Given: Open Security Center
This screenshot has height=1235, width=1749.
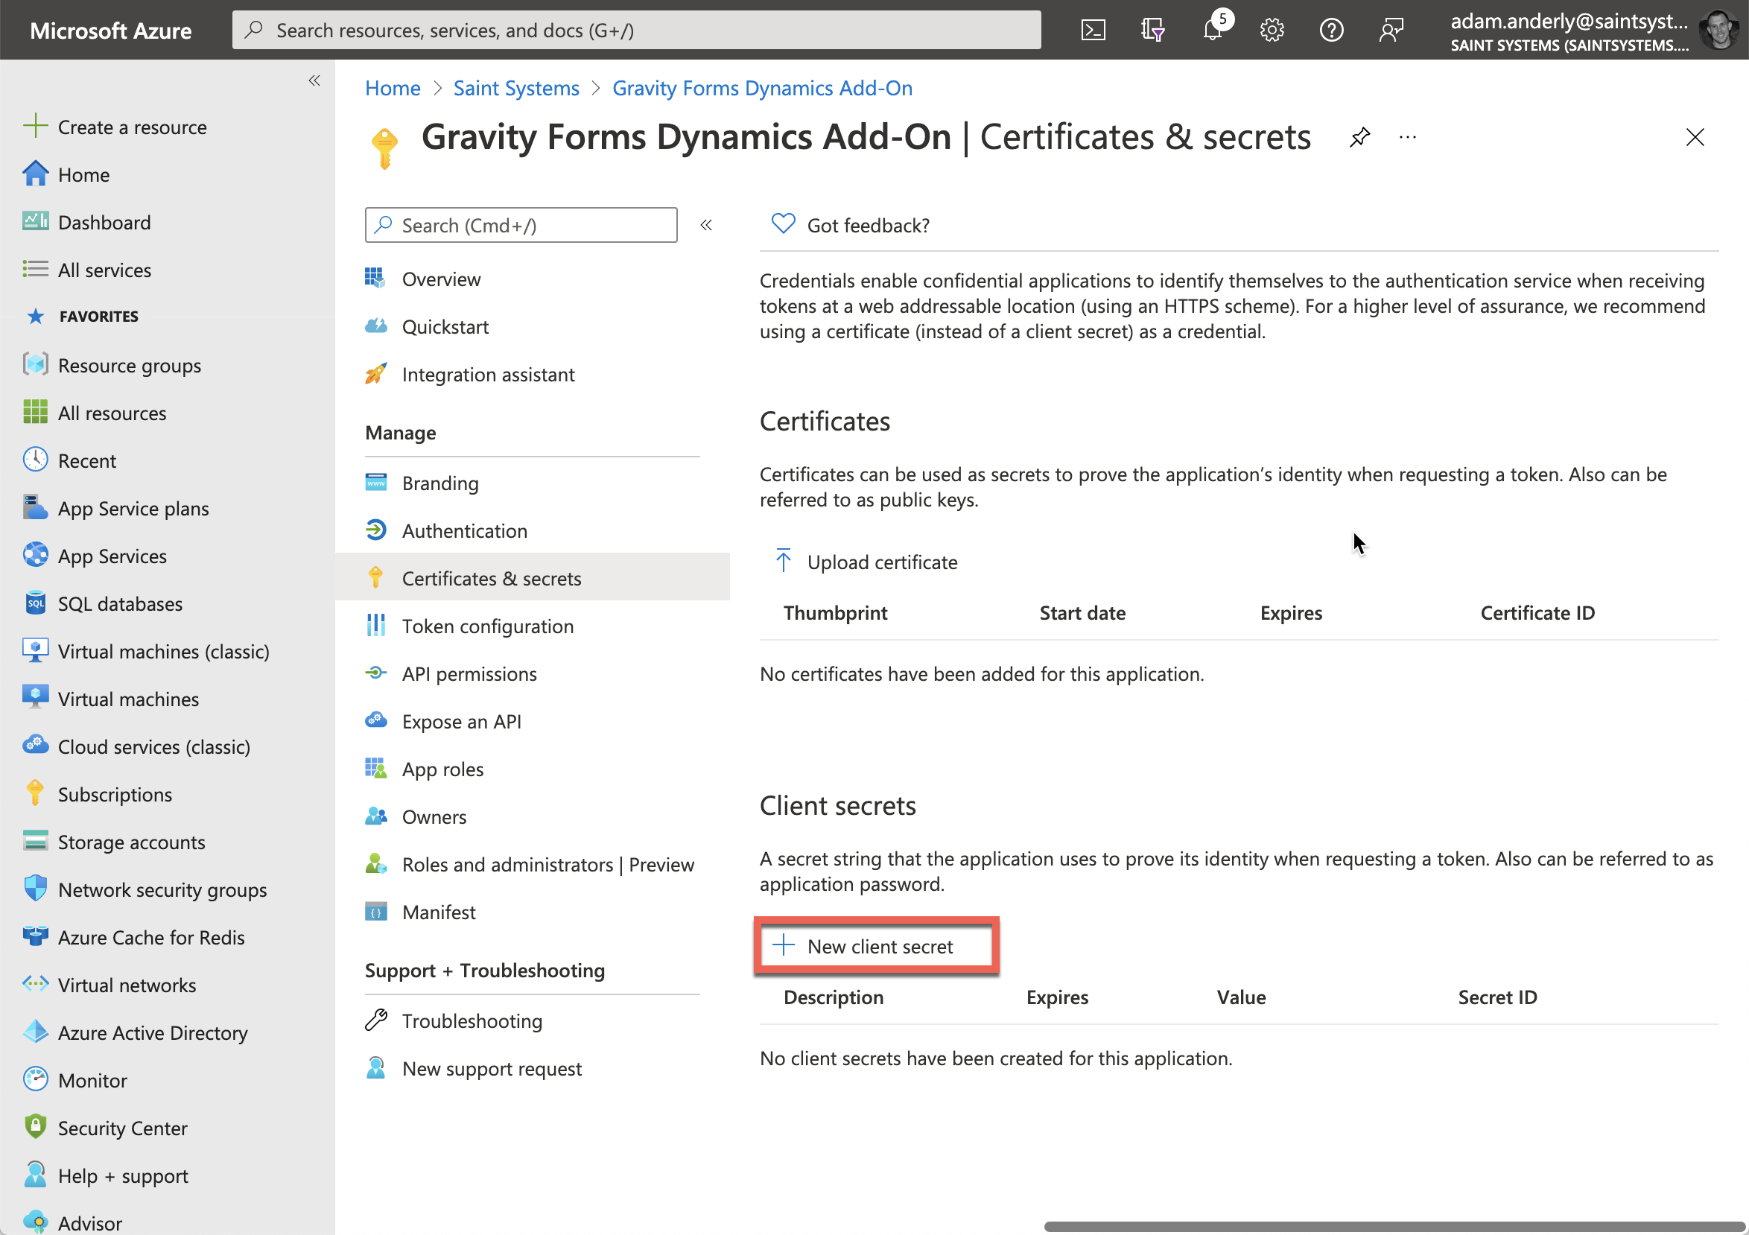Looking at the screenshot, I should point(106,1129).
